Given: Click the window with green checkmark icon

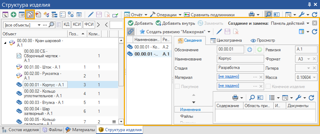Looking at the screenshot, I should point(116,14).
